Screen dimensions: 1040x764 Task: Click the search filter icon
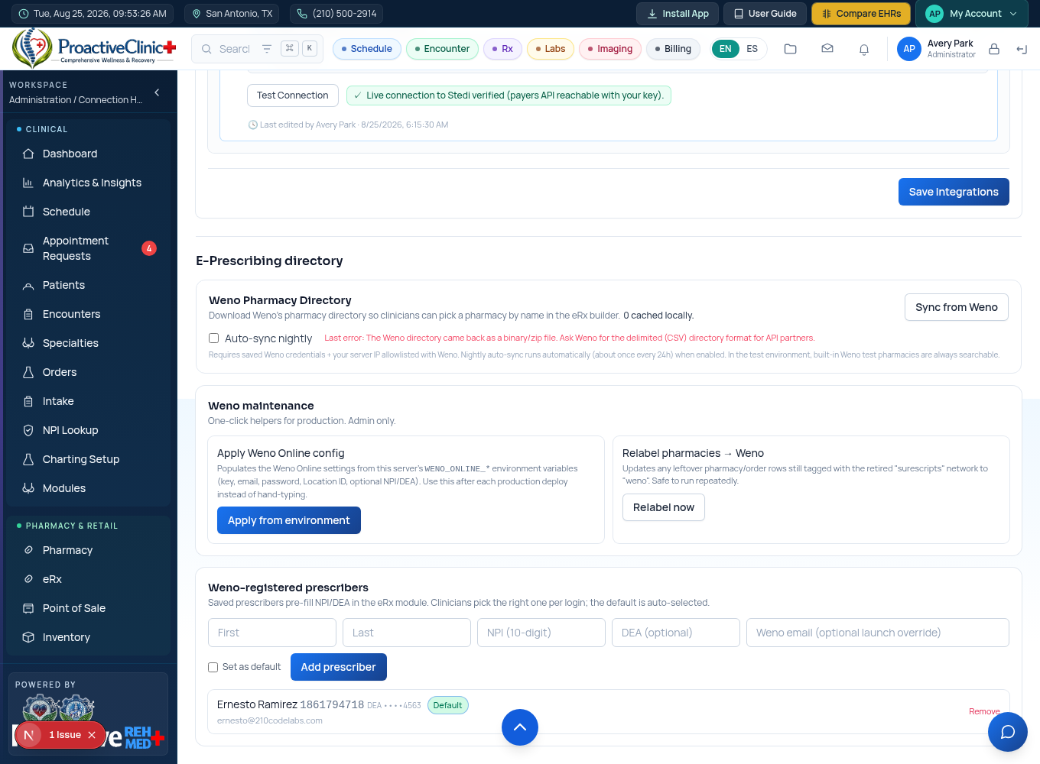pyautogui.click(x=267, y=49)
